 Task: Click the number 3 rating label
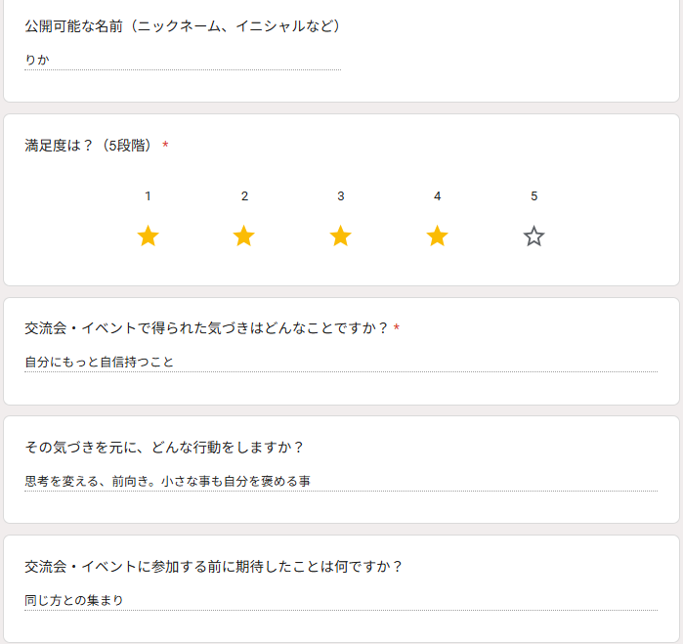point(340,196)
